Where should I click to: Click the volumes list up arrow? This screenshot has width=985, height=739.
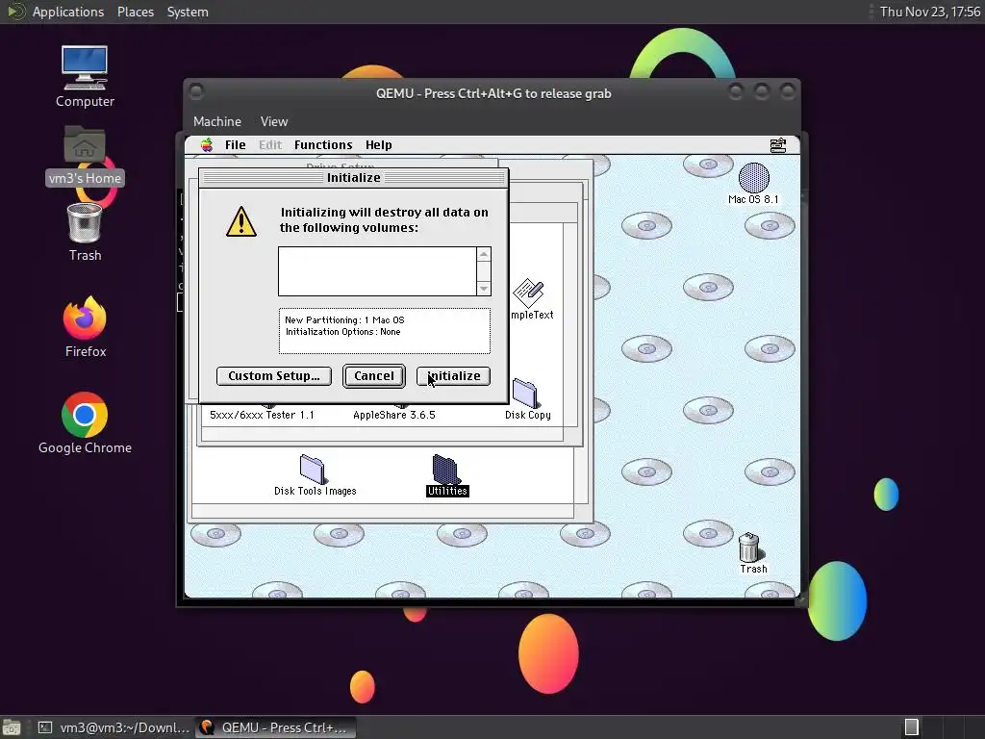point(484,254)
